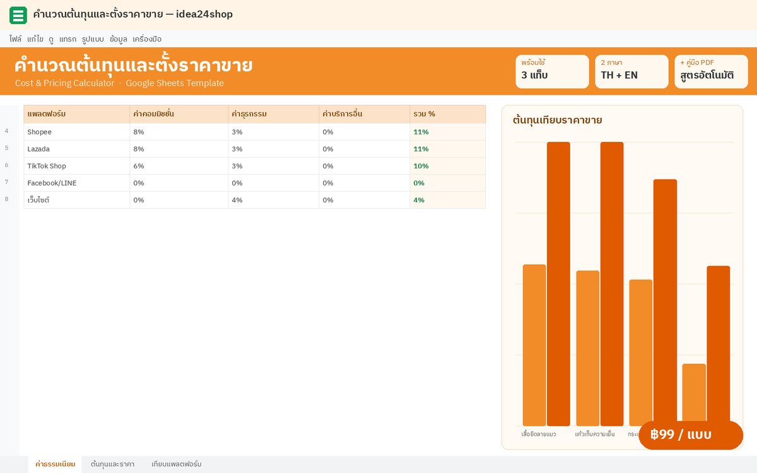The height and width of the screenshot is (473, 757).
Task: Open the ข้อมูล menu
Action: [118, 39]
